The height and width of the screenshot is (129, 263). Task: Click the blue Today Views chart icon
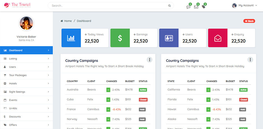coord(71,38)
